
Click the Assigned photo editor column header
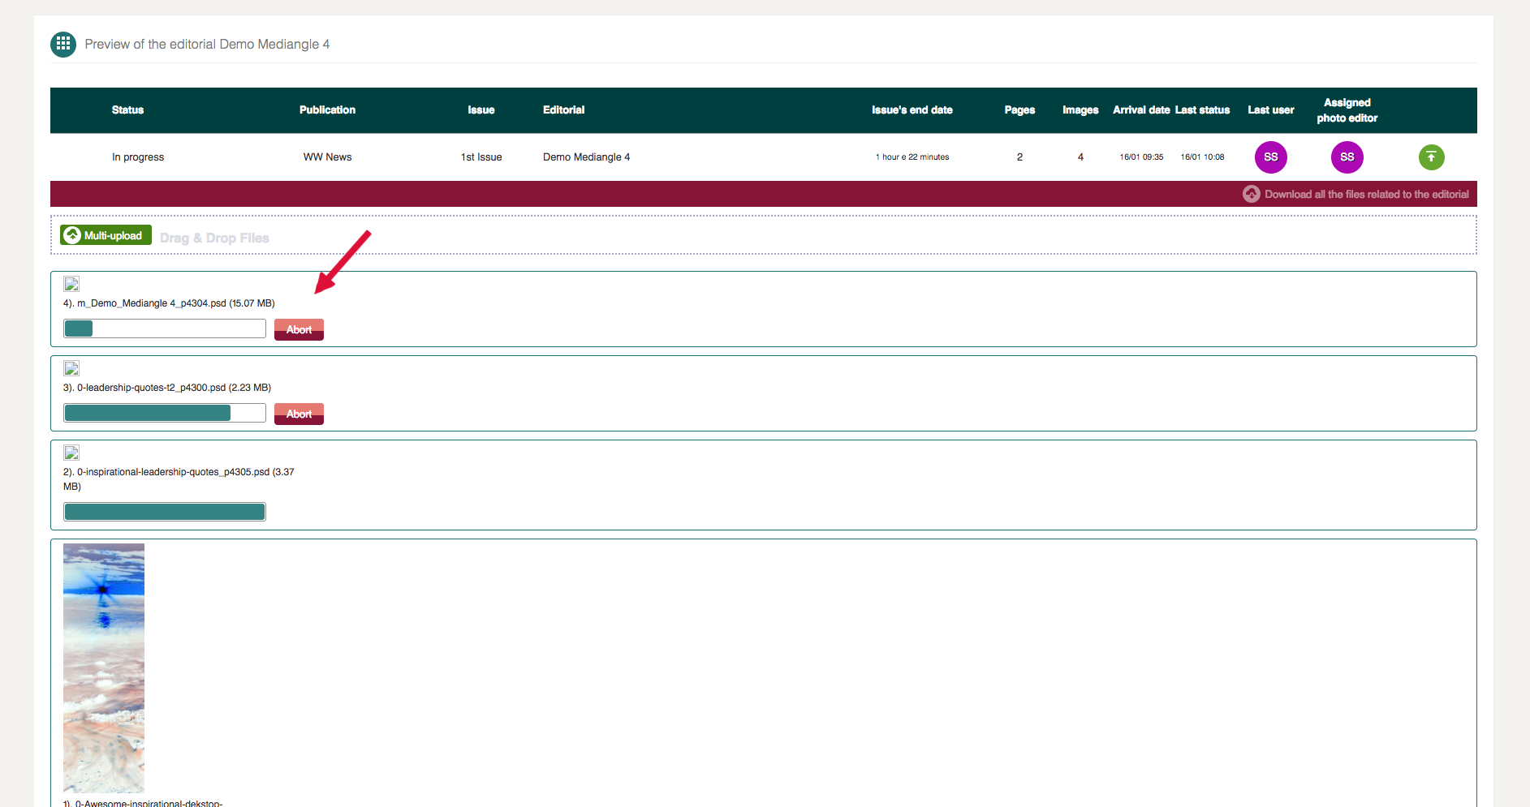(x=1347, y=110)
